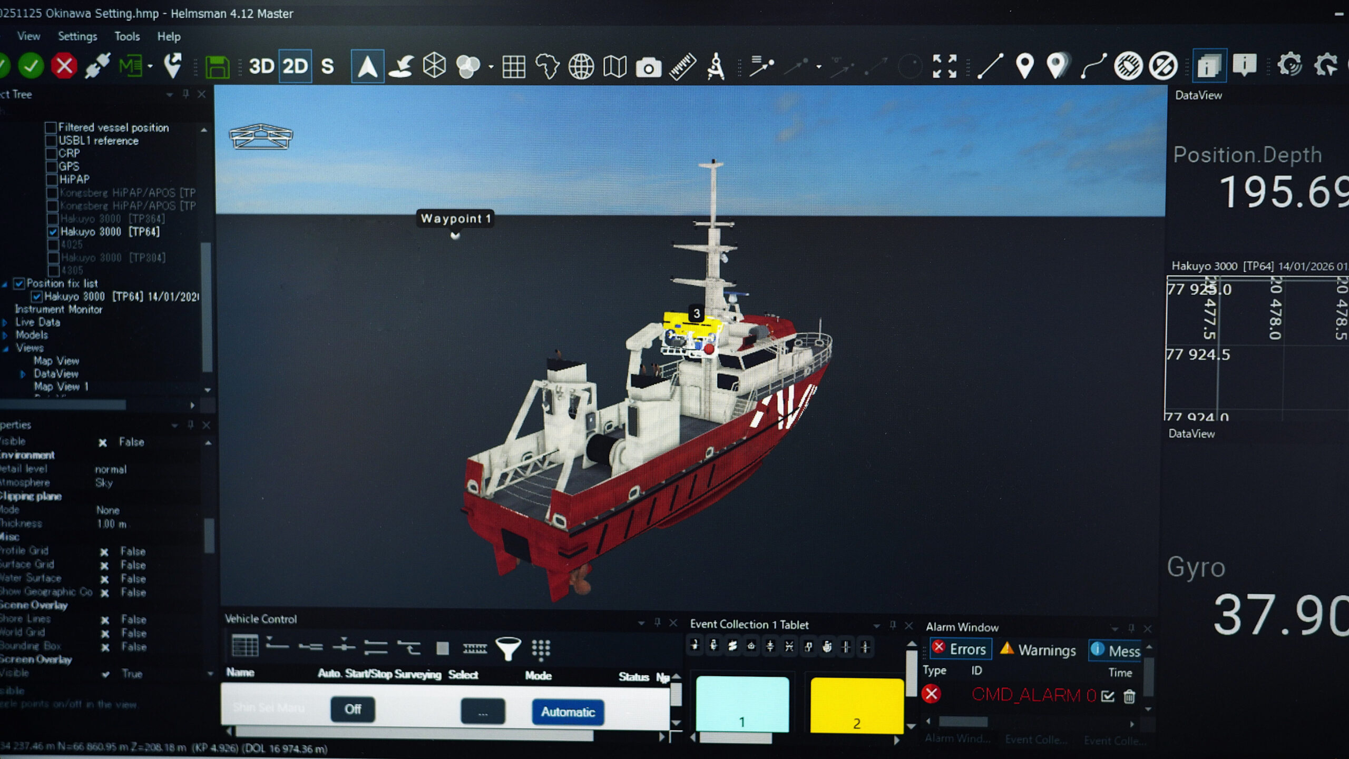Toggle the grid display icon
Viewport: 1349px width, 759px height.
pyautogui.click(x=513, y=67)
